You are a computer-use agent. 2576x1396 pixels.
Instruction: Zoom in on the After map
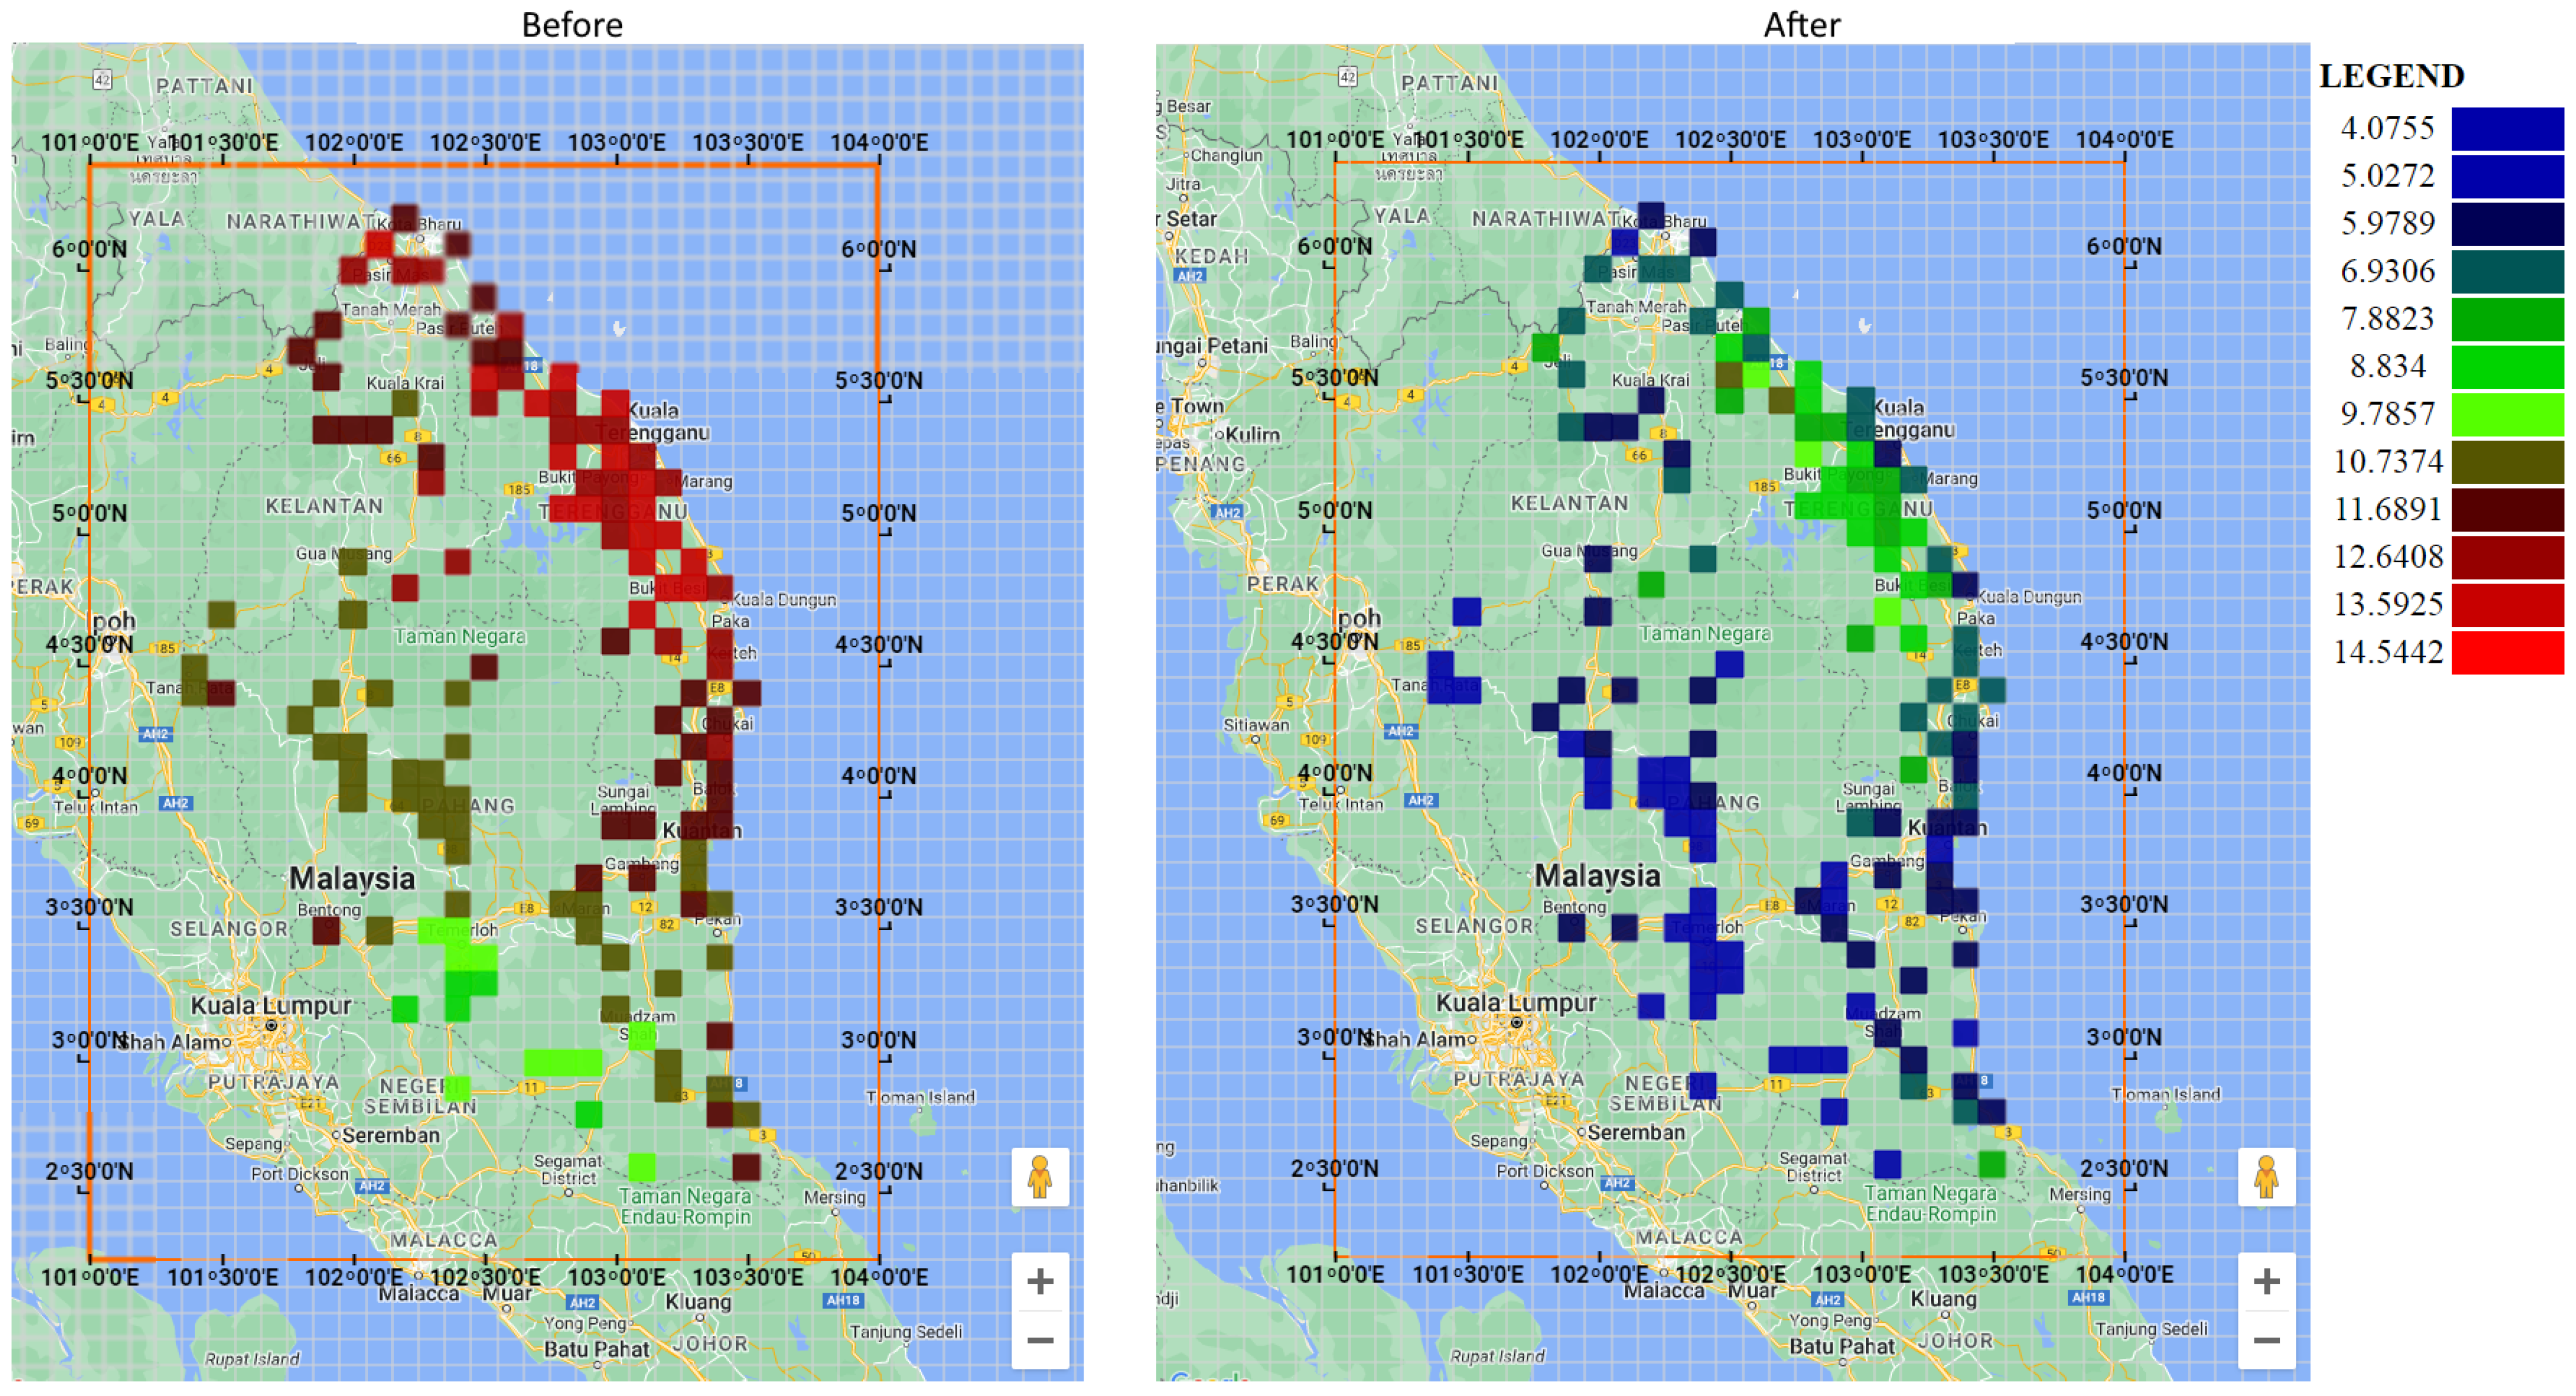[2266, 1281]
